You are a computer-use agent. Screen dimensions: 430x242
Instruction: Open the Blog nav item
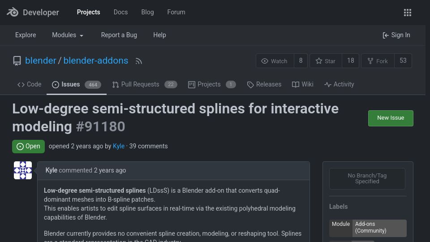pos(147,12)
